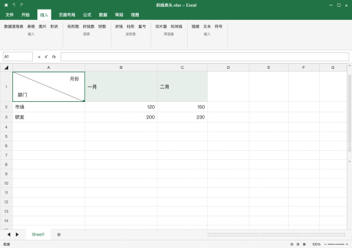Click the 切片器 (Slicer) button

coord(161,27)
